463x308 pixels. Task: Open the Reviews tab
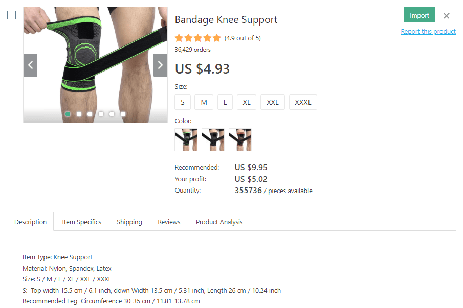click(169, 222)
